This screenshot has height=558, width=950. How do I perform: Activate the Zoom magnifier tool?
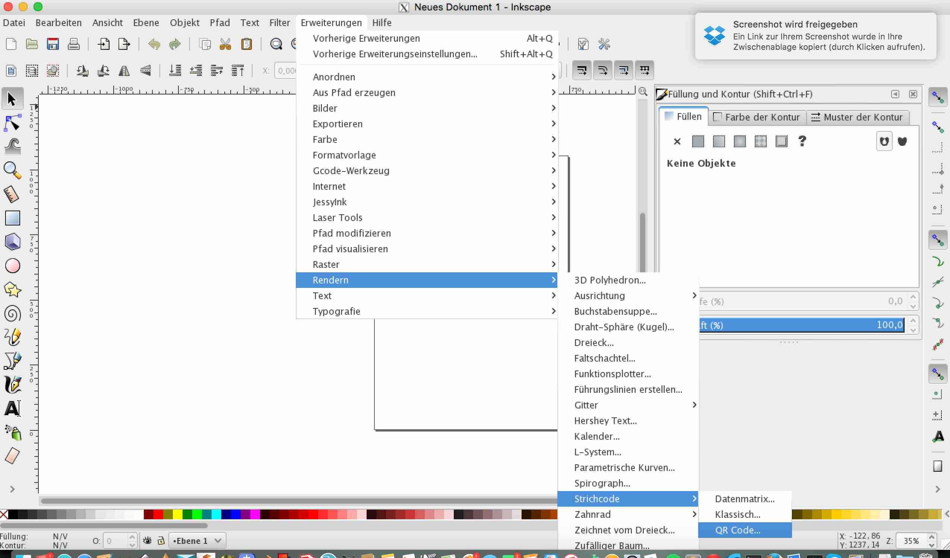click(12, 170)
